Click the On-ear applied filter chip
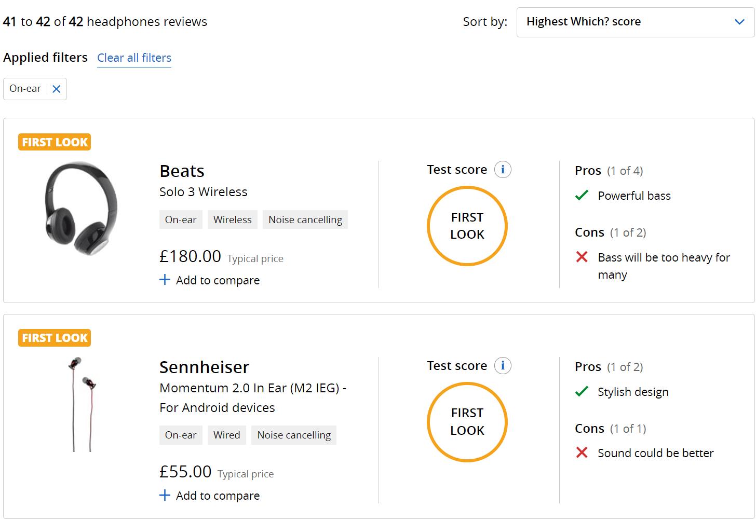756x521 pixels. 25,89
